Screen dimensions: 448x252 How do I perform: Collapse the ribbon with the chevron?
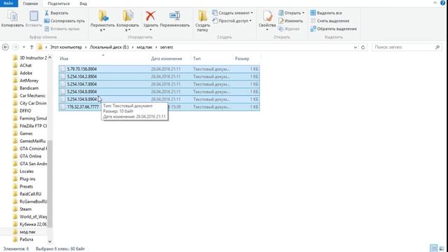coord(435,3)
